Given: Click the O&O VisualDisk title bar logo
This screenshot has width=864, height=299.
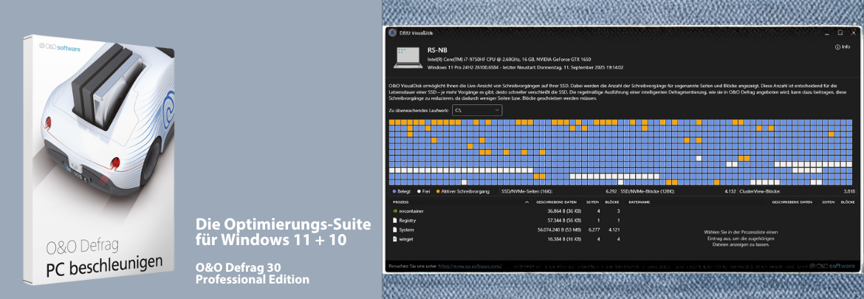Looking at the screenshot, I should [392, 32].
